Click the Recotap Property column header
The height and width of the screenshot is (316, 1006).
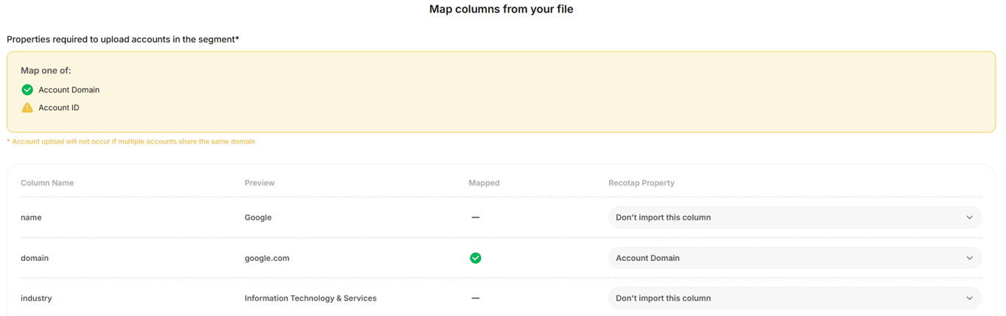pyautogui.click(x=641, y=183)
